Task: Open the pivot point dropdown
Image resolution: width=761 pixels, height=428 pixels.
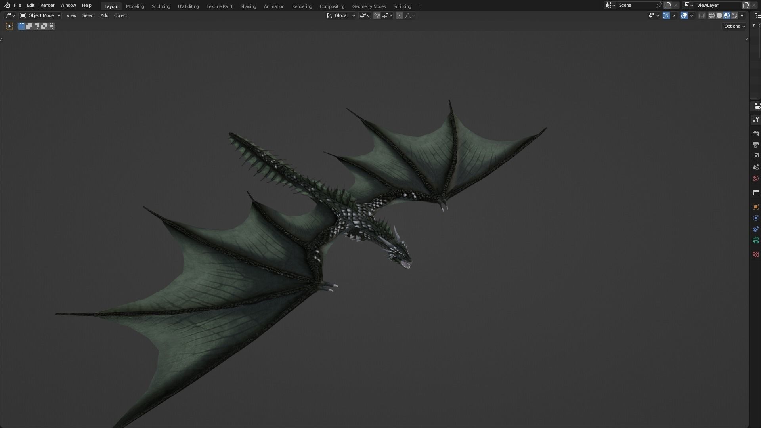Action: click(x=365, y=15)
